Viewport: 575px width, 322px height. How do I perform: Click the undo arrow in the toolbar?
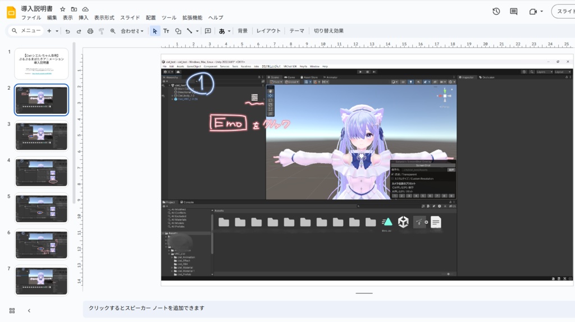(x=67, y=31)
